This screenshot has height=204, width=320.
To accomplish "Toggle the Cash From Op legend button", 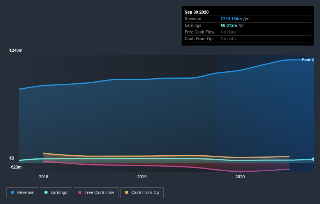I will 142,193.
